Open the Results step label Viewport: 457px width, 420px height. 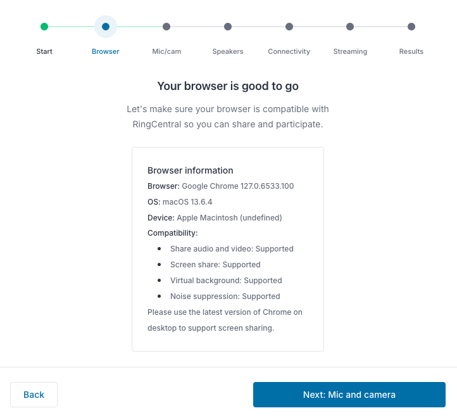coord(411,51)
